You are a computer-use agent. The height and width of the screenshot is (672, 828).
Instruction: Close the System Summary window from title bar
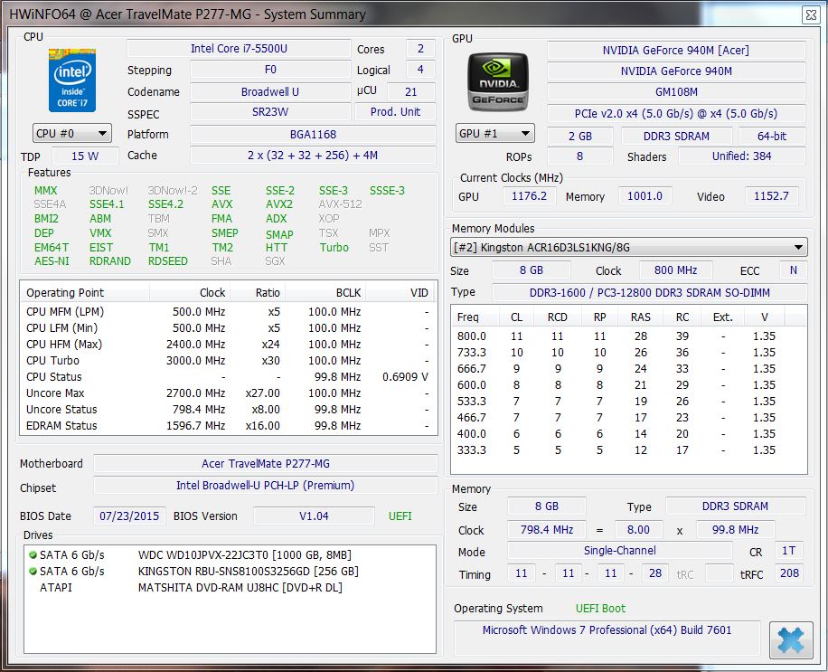point(811,14)
